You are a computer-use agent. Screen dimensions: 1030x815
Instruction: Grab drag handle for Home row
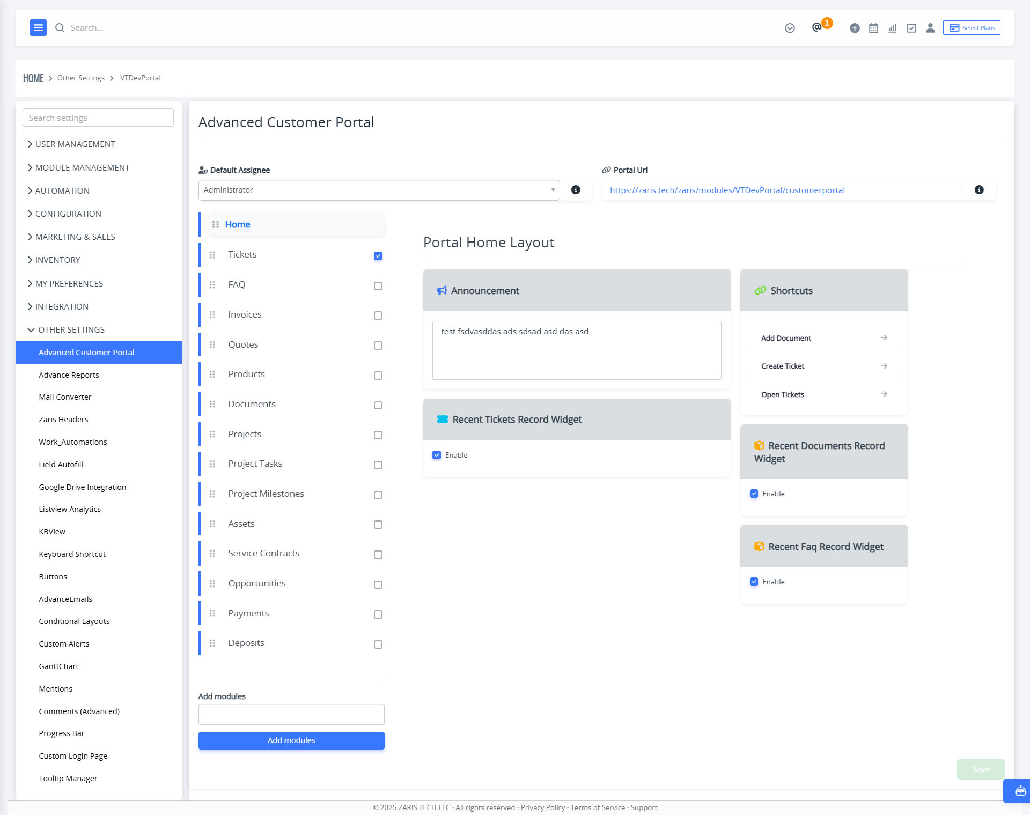pyautogui.click(x=216, y=224)
